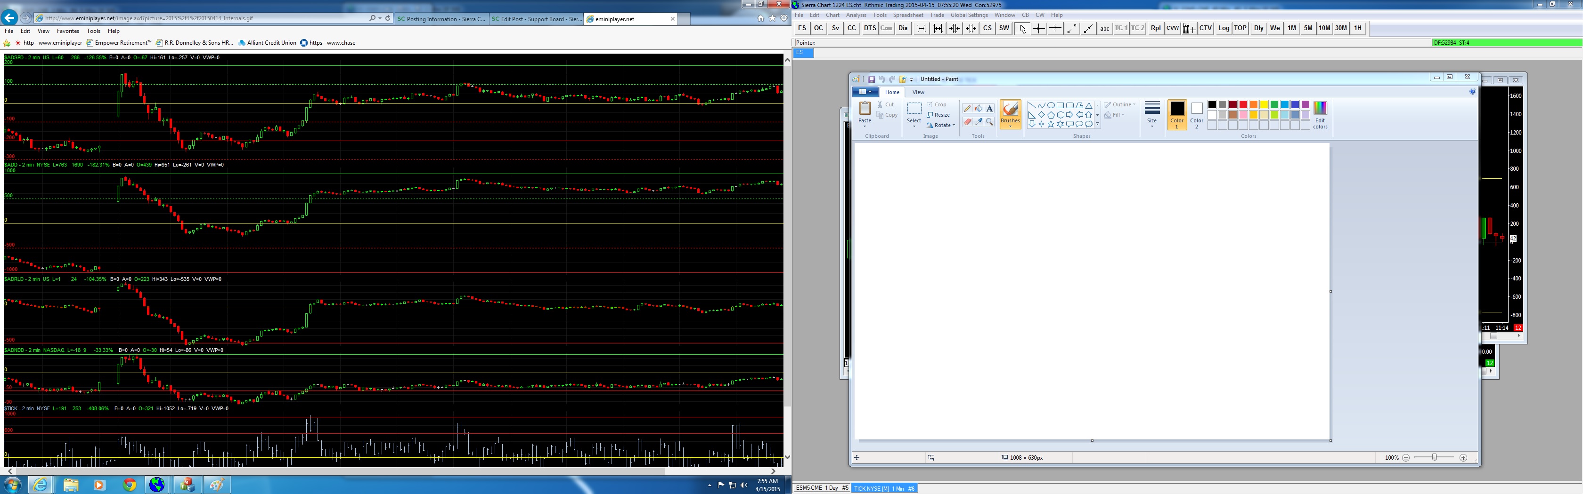Click the Resize button in Paint

click(938, 115)
